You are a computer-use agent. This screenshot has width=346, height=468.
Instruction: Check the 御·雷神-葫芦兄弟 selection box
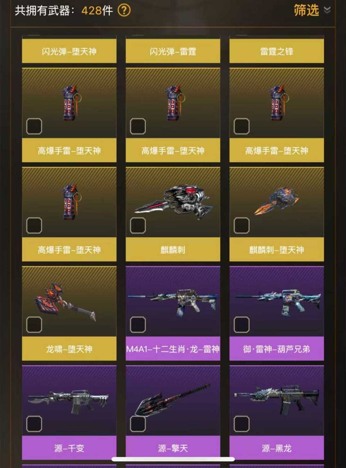242,325
